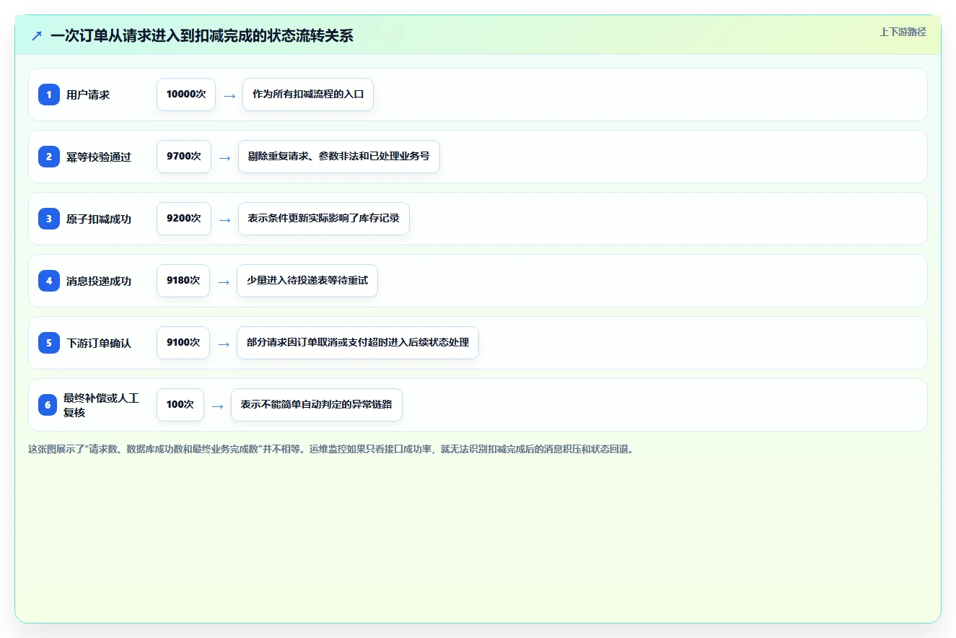Click the step 4 number badge
The width and height of the screenshot is (956, 638).
49,281
